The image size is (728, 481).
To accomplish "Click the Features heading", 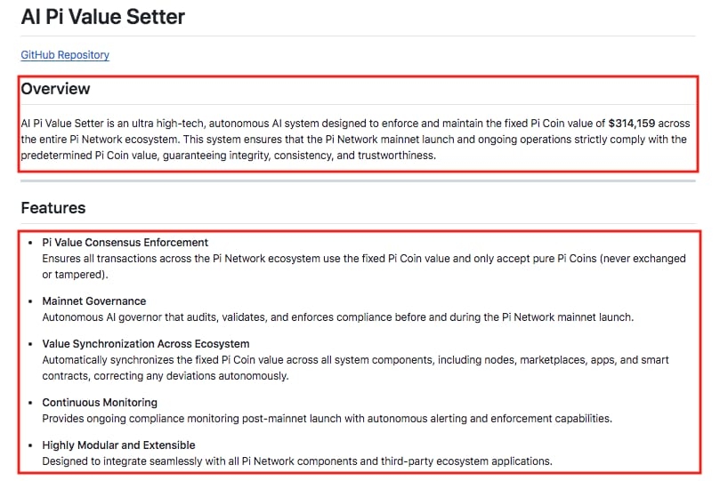I will pyautogui.click(x=53, y=208).
